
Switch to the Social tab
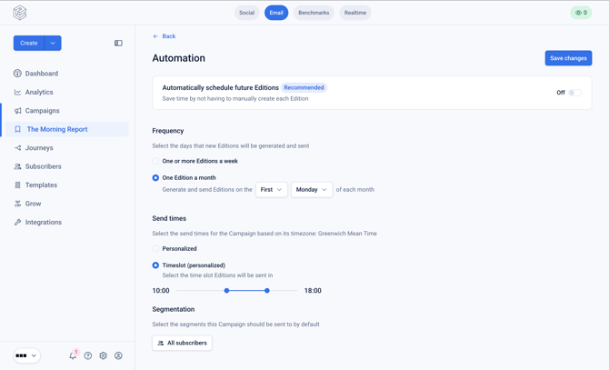tap(246, 13)
